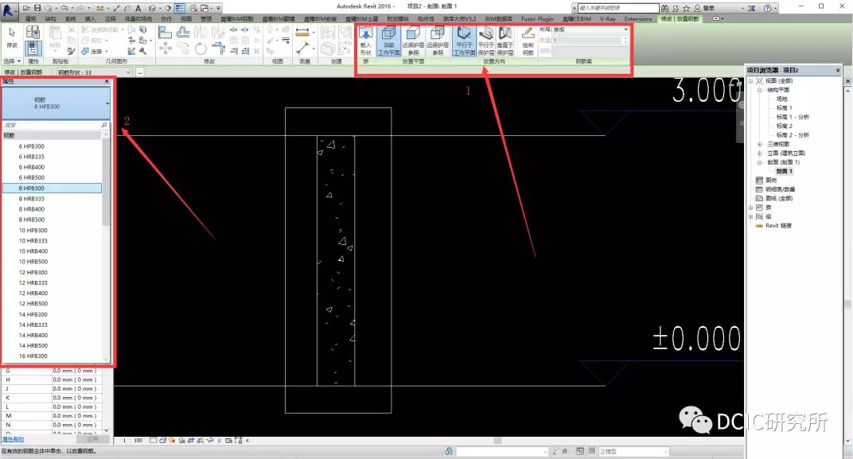
Task: Click the Modify (修改) arrow tool
Action: (12, 38)
